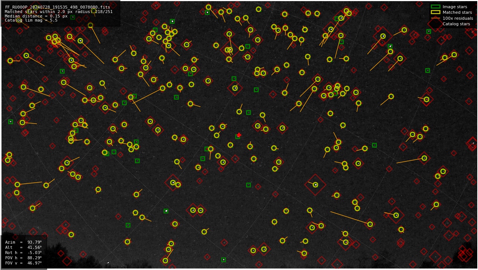This screenshot has height=270, width=478.
Task: Click the red cross at field center
Action: click(x=239, y=135)
